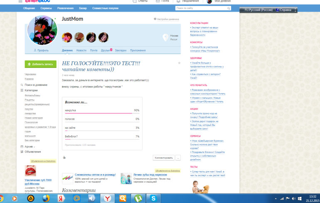The width and height of the screenshot is (320, 203).
Task: Click the Yandex browser icon in taskbar
Action: pyautogui.click(x=107, y=198)
